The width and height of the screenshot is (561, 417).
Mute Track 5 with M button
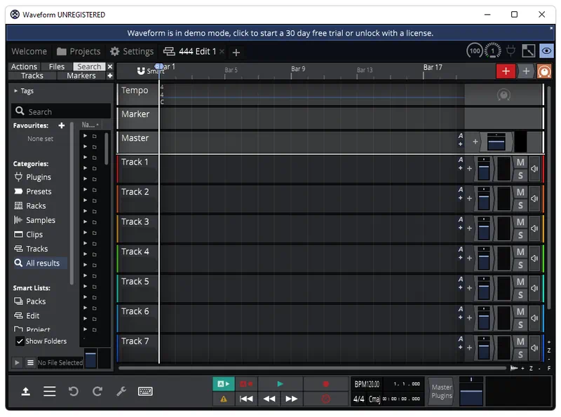(520, 282)
